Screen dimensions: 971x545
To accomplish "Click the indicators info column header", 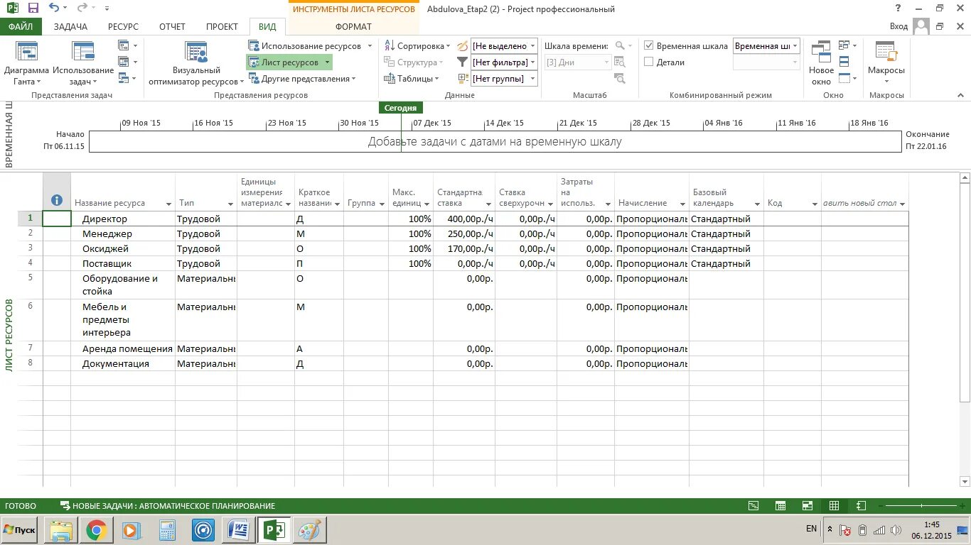I will [x=57, y=192].
